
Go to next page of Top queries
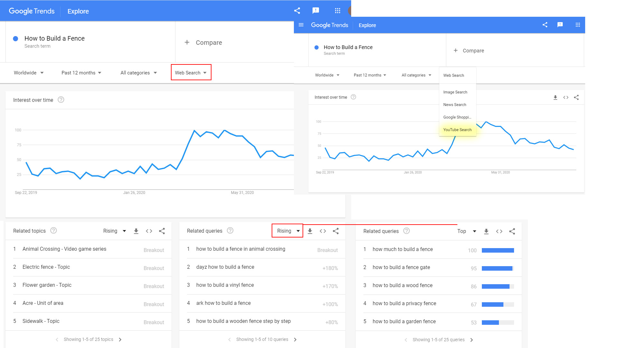[472, 340]
